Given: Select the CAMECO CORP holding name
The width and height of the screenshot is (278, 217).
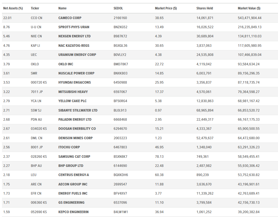Looking at the screenshot, I should click(x=70, y=18).
